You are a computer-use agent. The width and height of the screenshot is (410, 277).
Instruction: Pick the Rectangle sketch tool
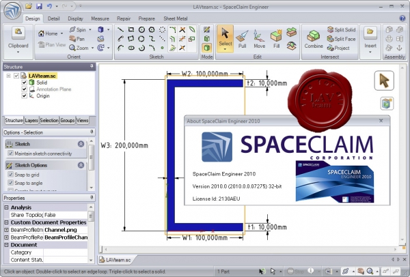tap(131, 30)
